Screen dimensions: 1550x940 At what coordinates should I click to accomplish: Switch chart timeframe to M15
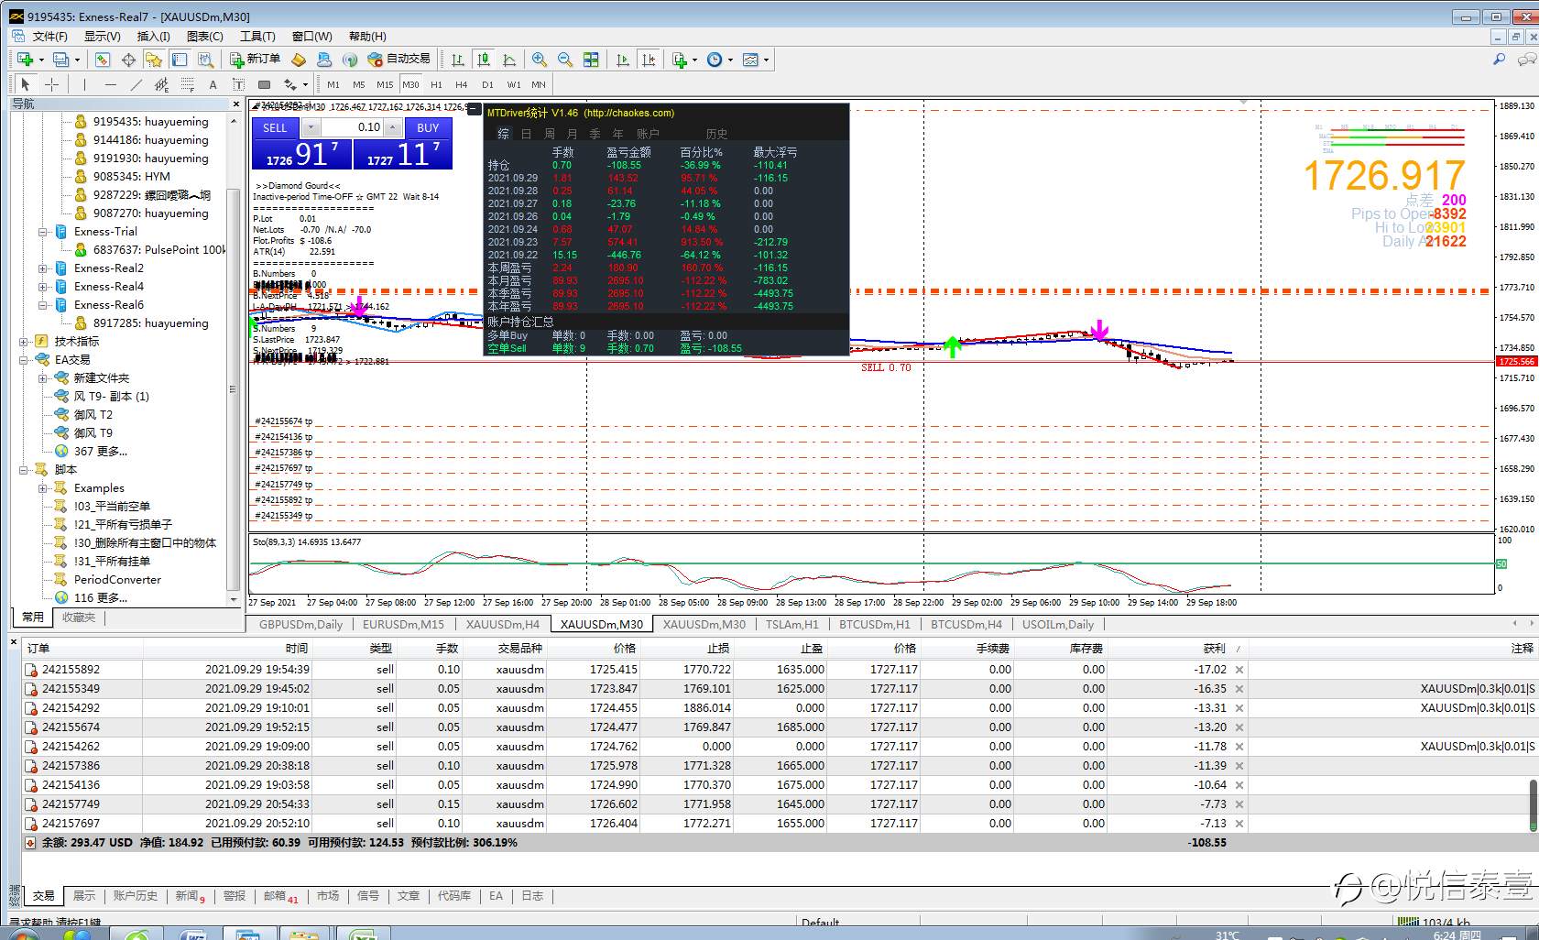click(385, 84)
